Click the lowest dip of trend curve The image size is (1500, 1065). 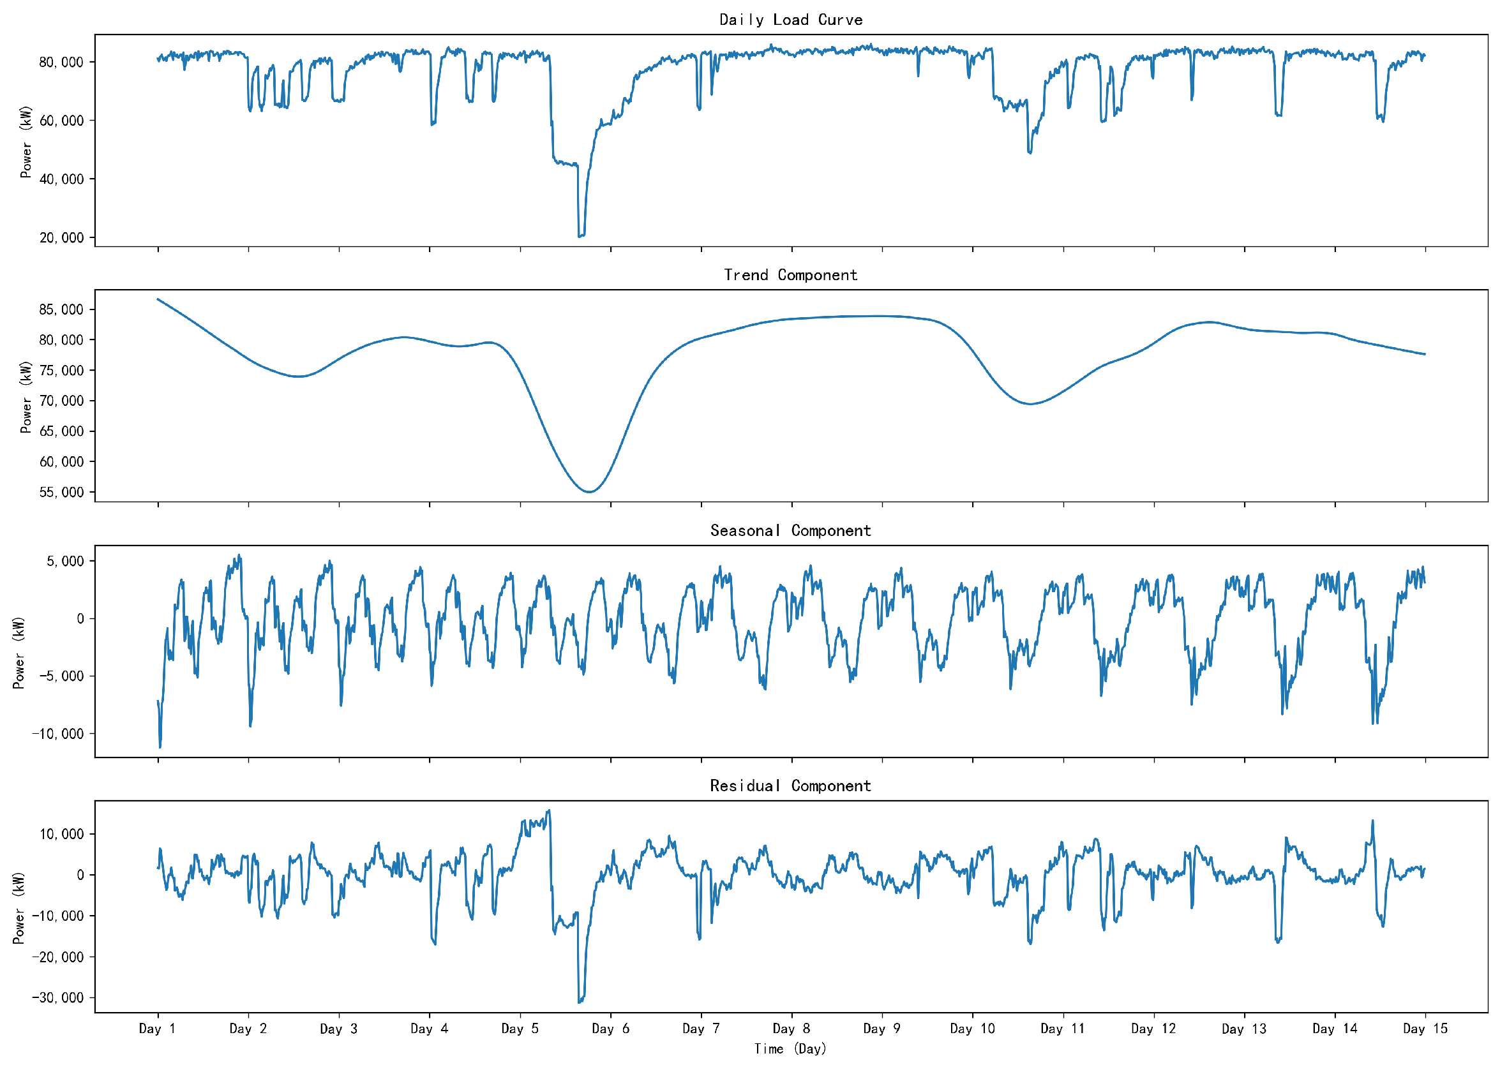(x=589, y=492)
